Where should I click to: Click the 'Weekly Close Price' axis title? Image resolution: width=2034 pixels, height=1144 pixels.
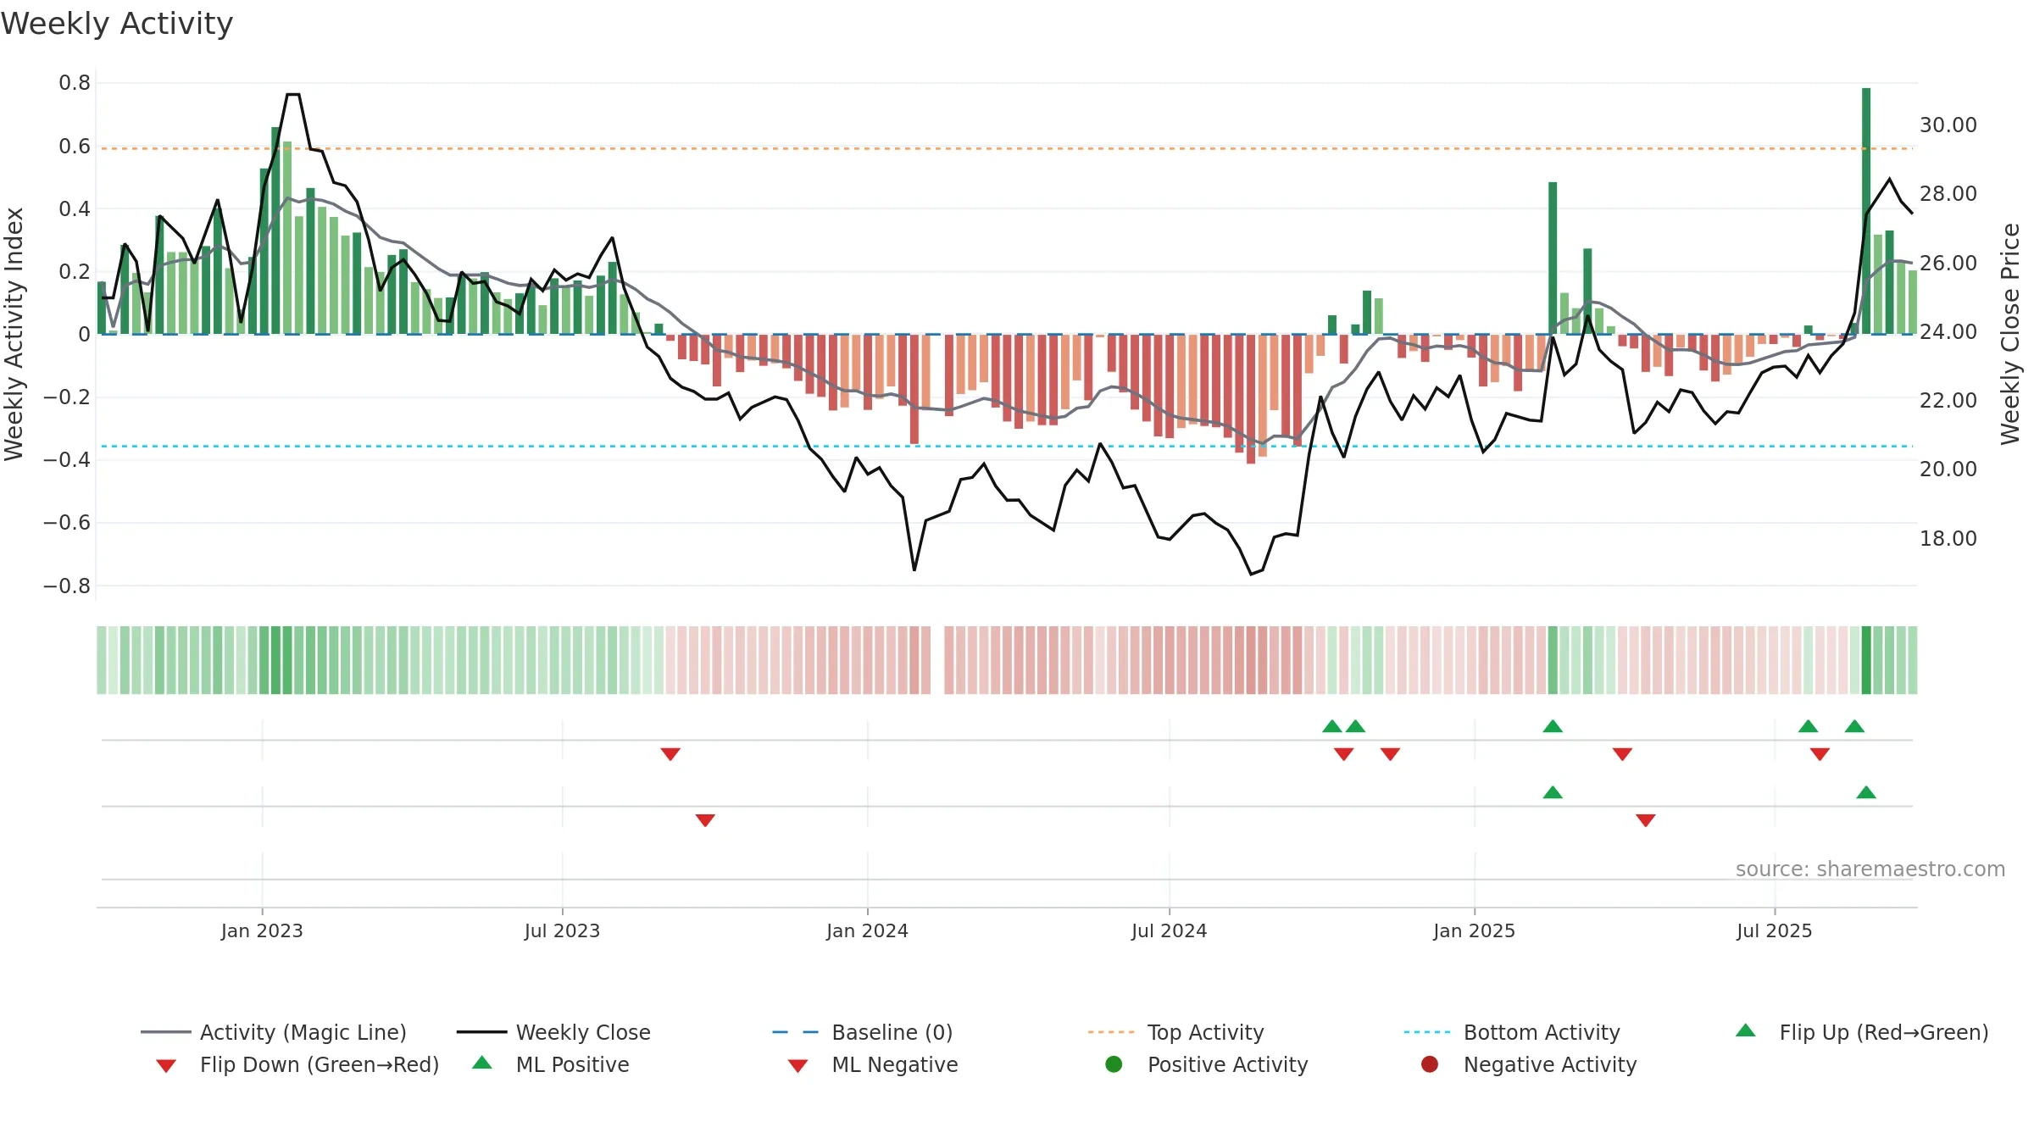[2010, 334]
